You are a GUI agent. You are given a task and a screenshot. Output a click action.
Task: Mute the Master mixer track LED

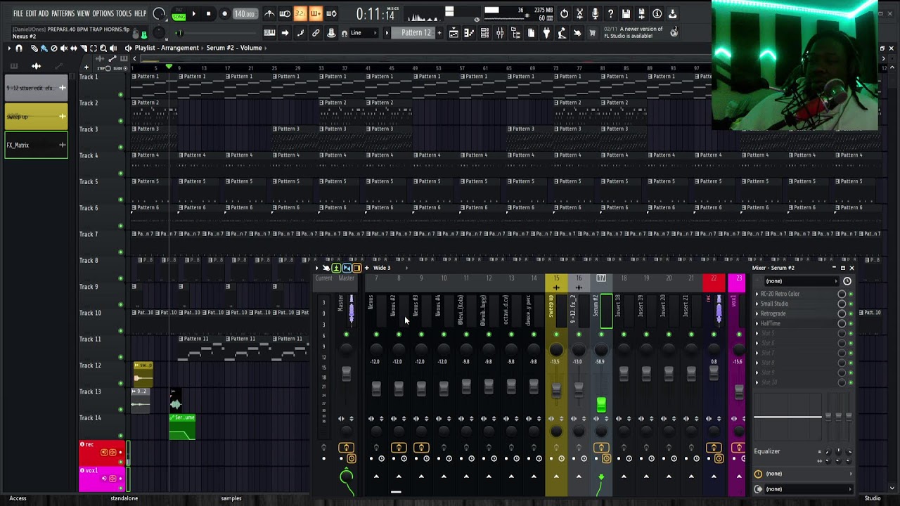click(x=346, y=335)
